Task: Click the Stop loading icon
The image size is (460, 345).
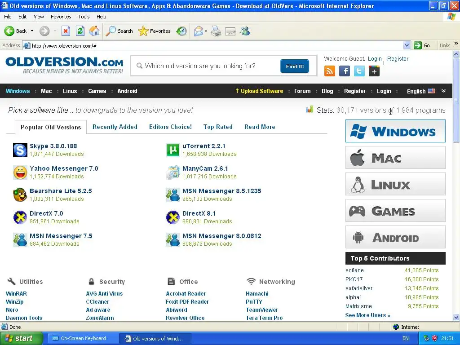Action: point(66,31)
